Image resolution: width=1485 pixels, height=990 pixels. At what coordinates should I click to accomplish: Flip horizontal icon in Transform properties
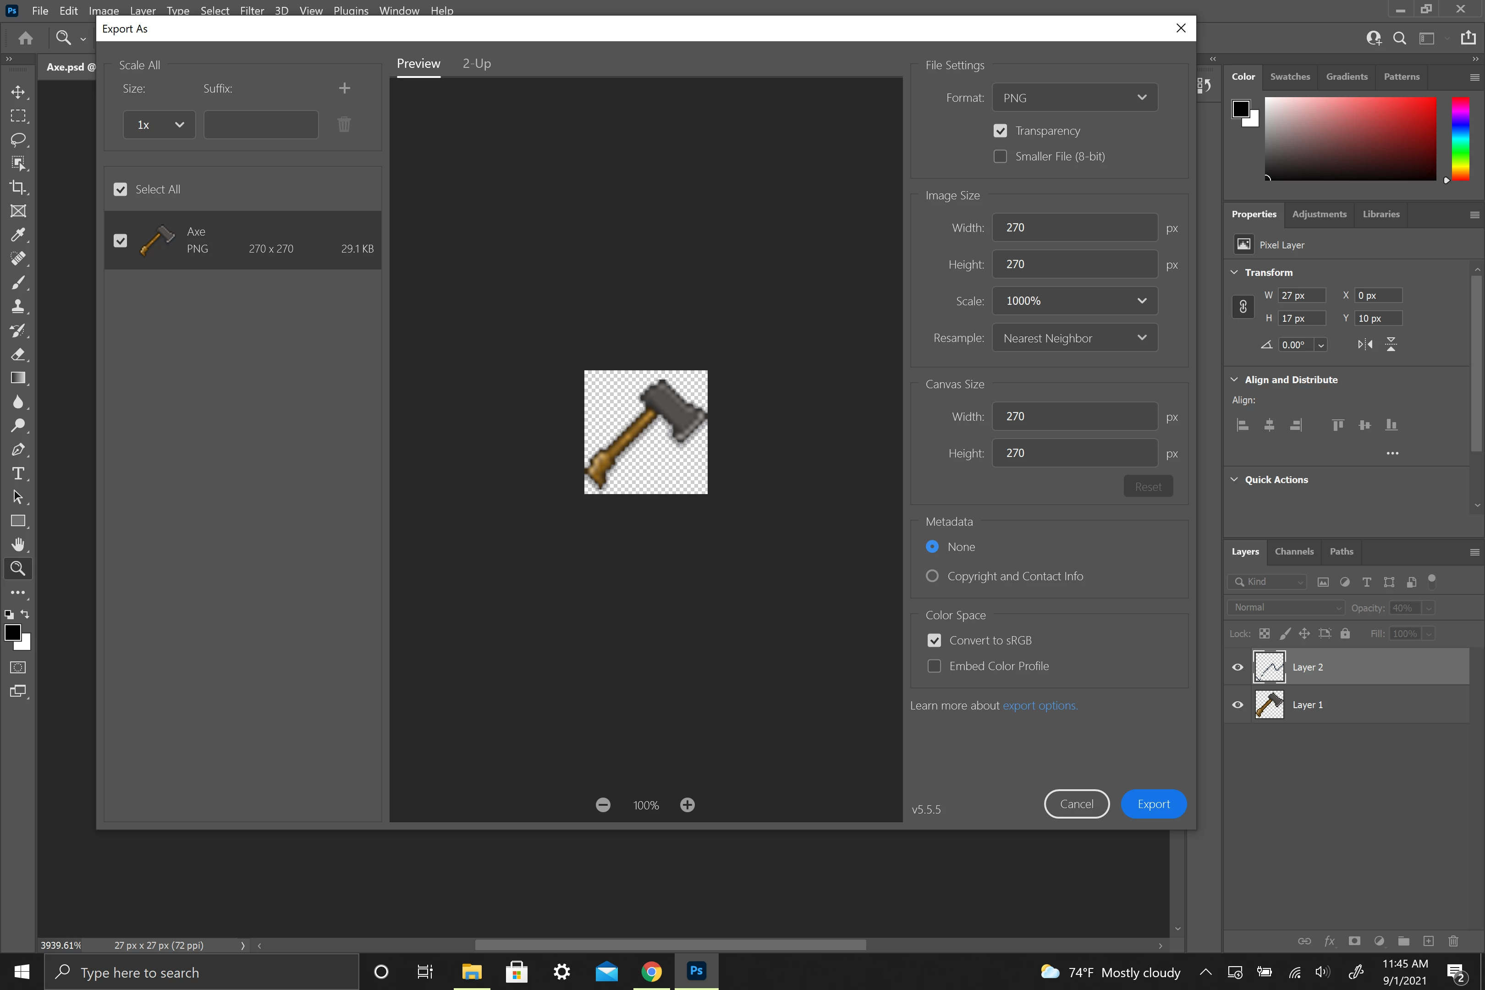(1365, 345)
